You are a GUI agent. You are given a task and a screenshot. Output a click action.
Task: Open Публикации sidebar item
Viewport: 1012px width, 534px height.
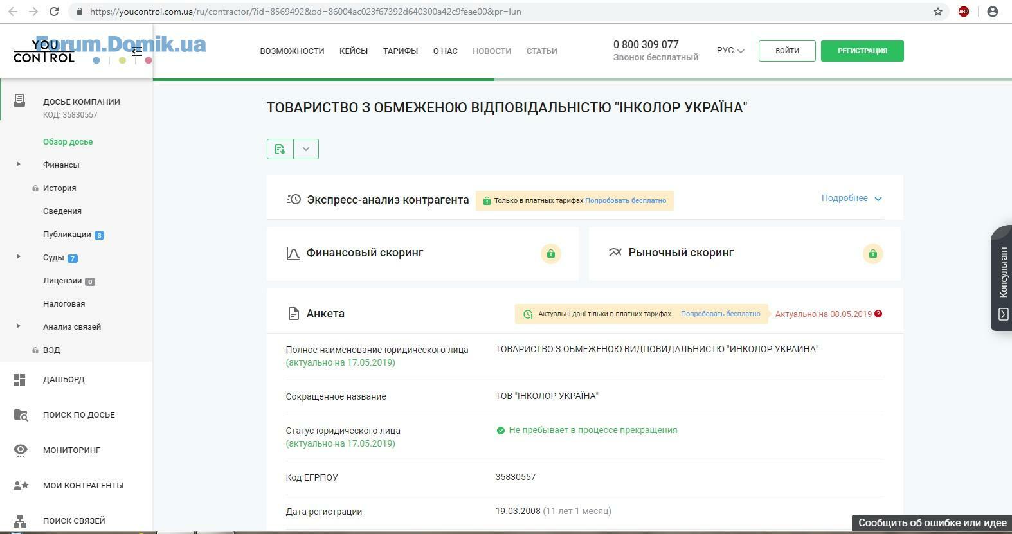point(67,234)
